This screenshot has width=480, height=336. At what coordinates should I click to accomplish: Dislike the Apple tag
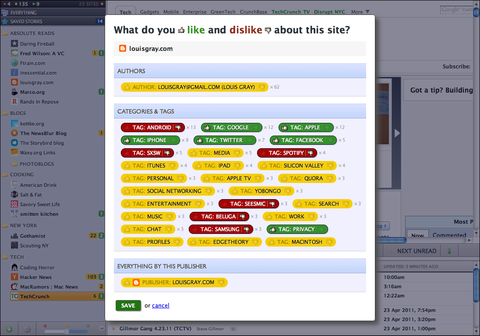pos(327,128)
